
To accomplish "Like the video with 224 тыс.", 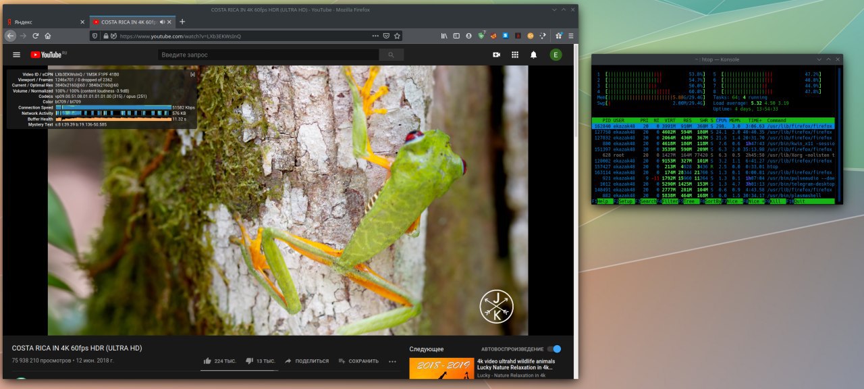I will (x=219, y=361).
